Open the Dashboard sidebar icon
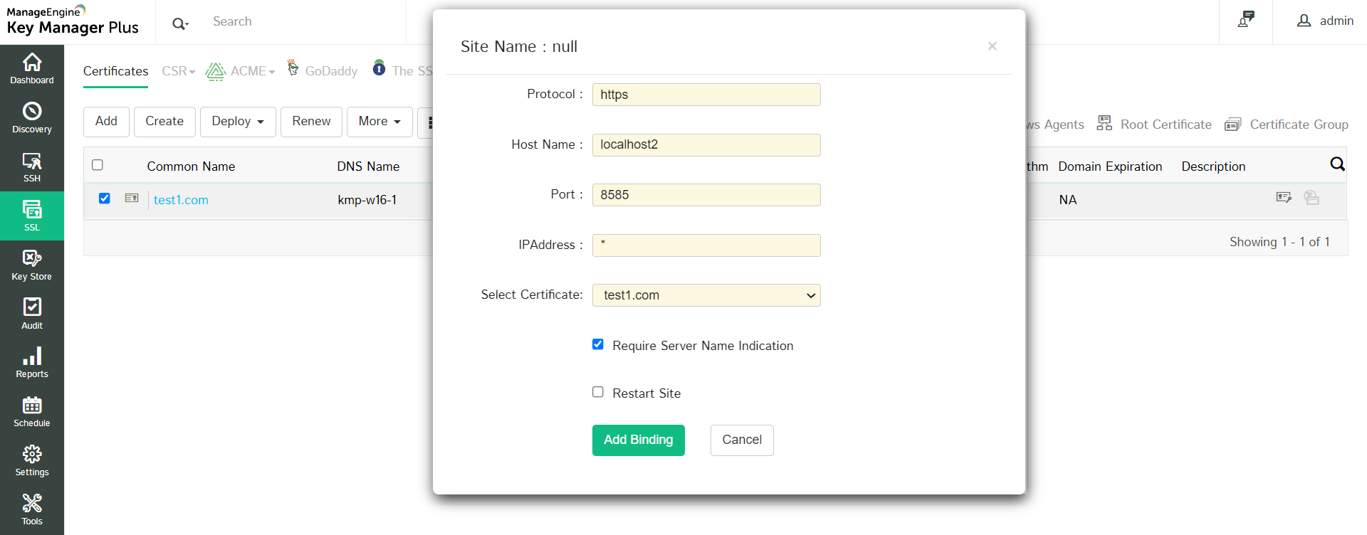The height and width of the screenshot is (535, 1367). point(32,69)
